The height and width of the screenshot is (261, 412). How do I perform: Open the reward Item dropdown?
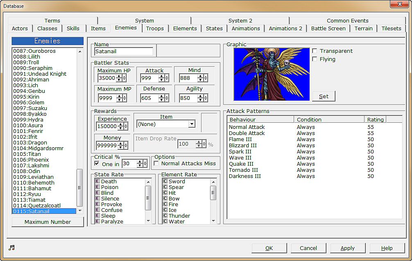(192, 124)
